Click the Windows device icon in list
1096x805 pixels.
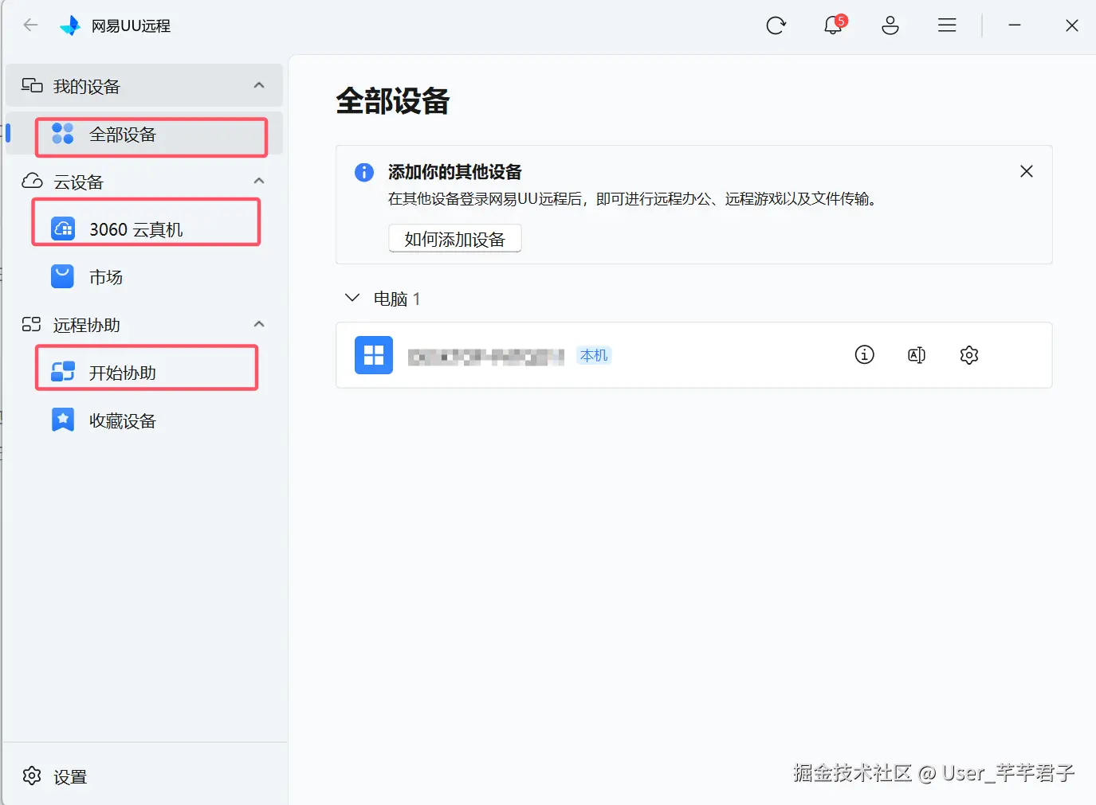[x=374, y=355]
